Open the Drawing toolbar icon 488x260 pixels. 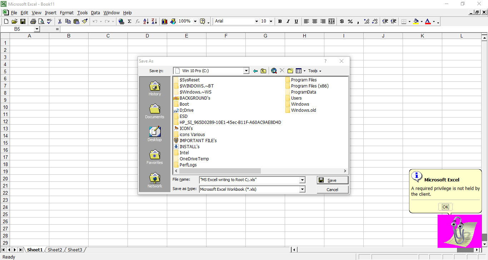(x=173, y=21)
